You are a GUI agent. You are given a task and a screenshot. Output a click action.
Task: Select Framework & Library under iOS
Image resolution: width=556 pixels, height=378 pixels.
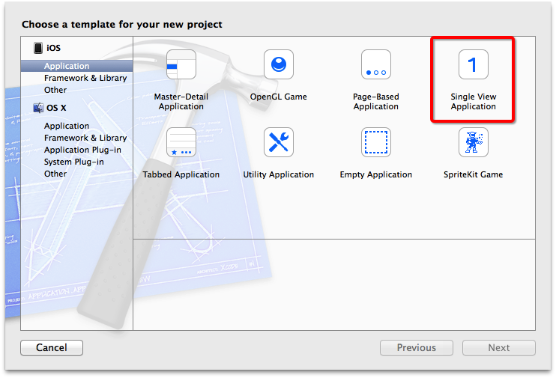tap(85, 78)
